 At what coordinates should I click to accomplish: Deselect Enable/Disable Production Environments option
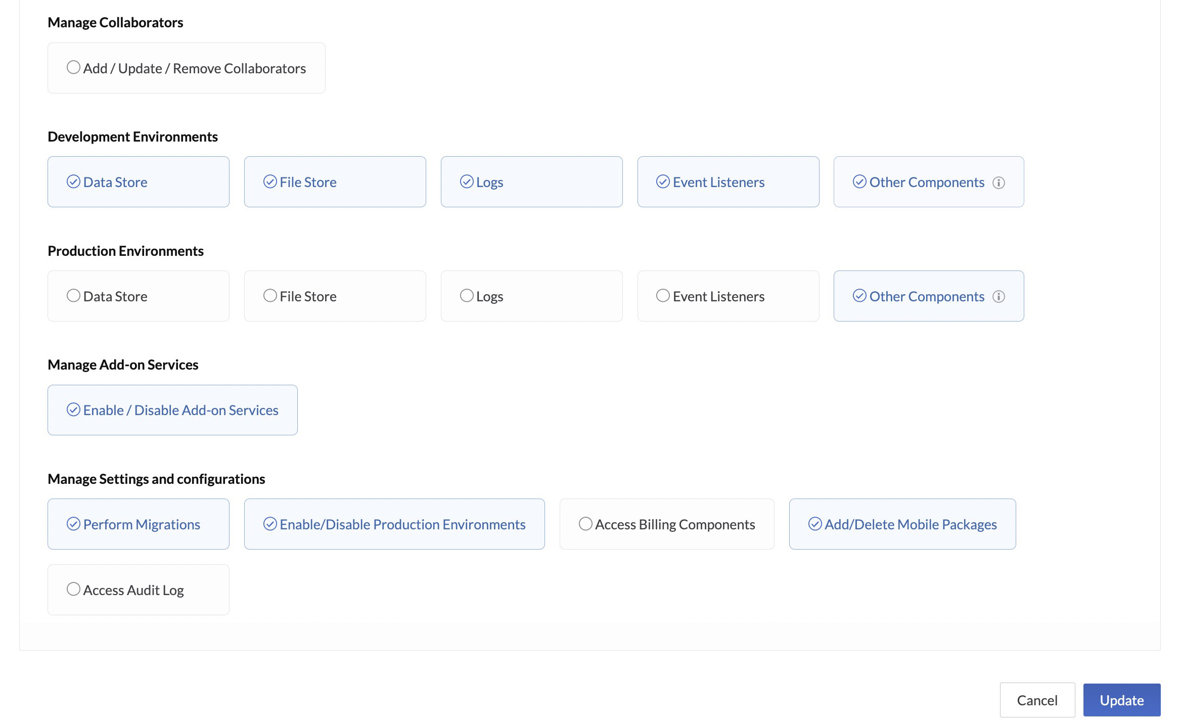tap(270, 524)
